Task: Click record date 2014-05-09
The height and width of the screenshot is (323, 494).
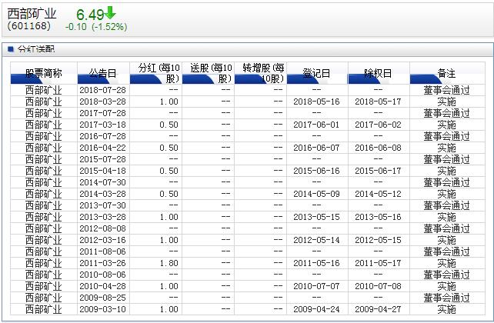Action: (x=316, y=194)
